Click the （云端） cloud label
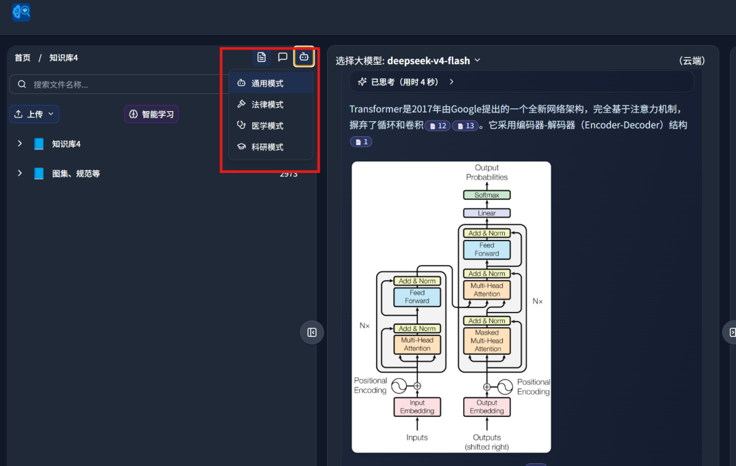This screenshot has width=736, height=466. coord(692,61)
